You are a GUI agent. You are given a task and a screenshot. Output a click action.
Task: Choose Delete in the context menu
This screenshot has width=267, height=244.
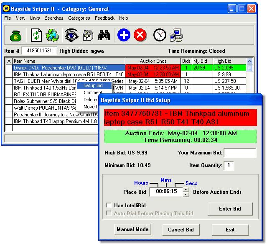point(90,100)
